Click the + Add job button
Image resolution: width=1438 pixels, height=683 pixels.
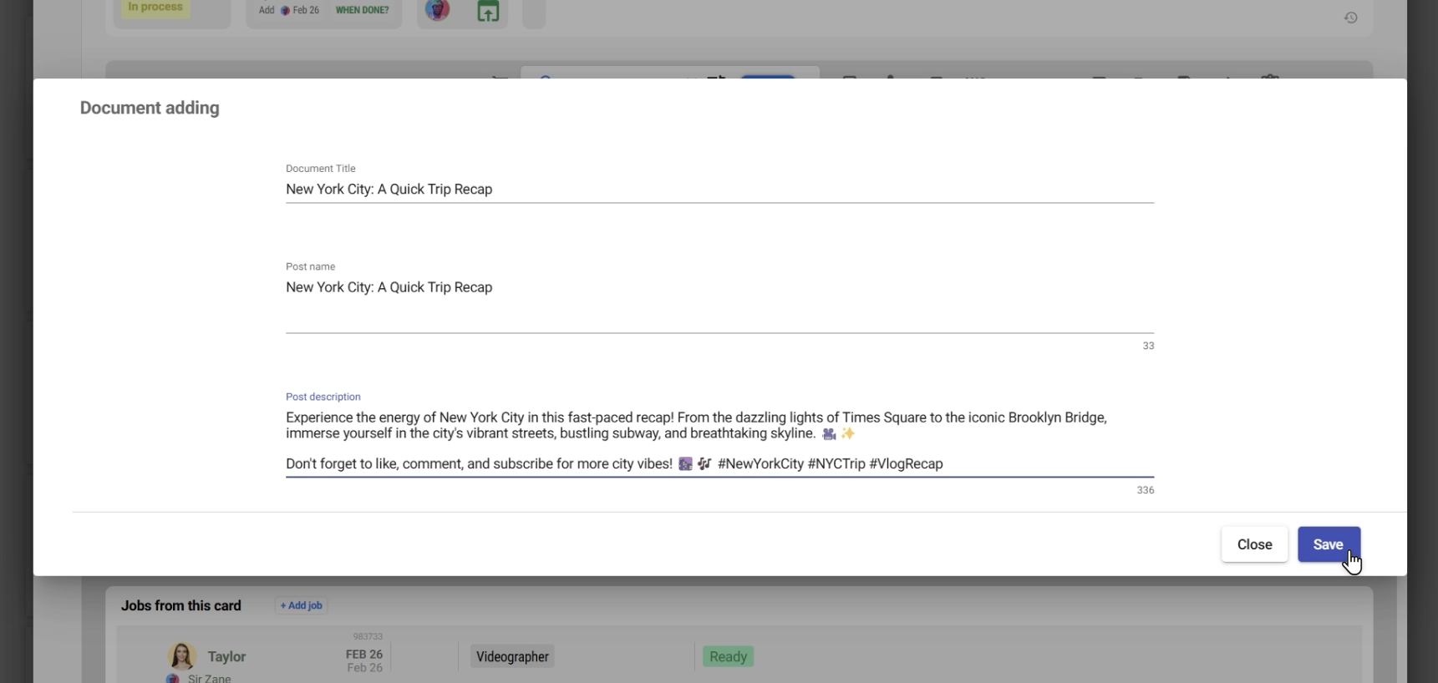[x=301, y=605]
